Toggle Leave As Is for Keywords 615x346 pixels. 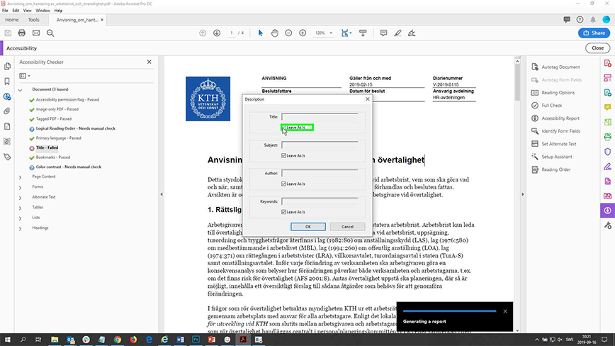[283, 211]
